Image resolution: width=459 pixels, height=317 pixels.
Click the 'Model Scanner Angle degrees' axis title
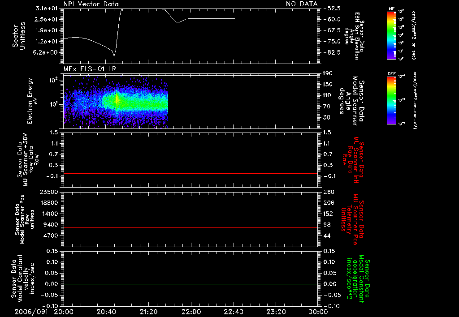pos(351,101)
